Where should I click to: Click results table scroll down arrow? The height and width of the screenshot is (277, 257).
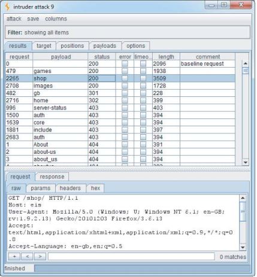246,162
